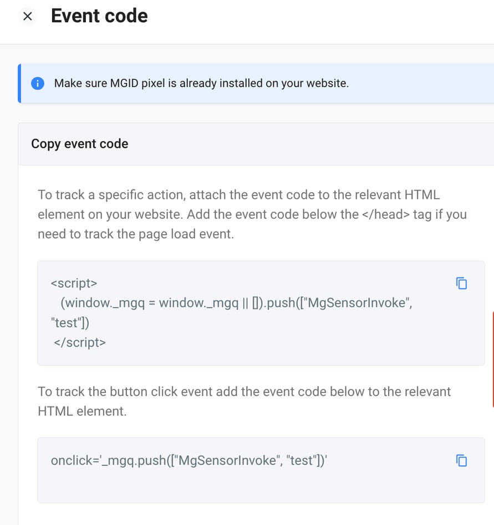This screenshot has width=494, height=525.
Task: Click the "HTML element." text above onclick code
Action: click(x=82, y=411)
